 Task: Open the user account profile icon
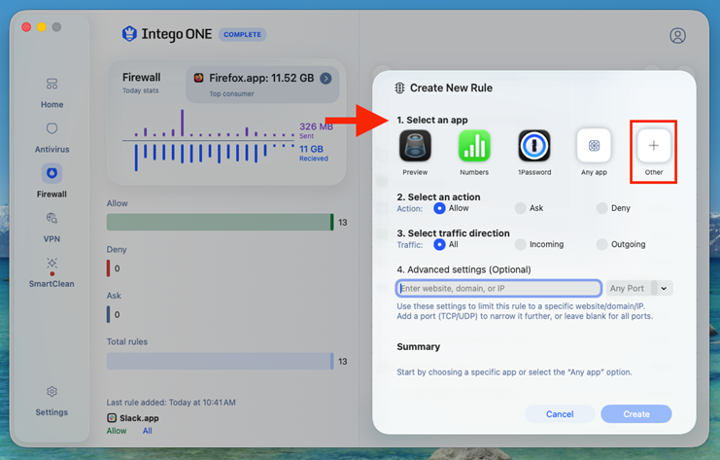click(x=677, y=35)
